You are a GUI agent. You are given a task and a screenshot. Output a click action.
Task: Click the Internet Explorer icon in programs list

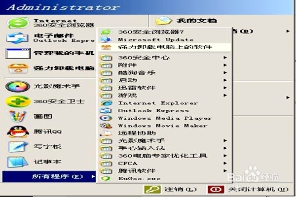[x=106, y=103]
